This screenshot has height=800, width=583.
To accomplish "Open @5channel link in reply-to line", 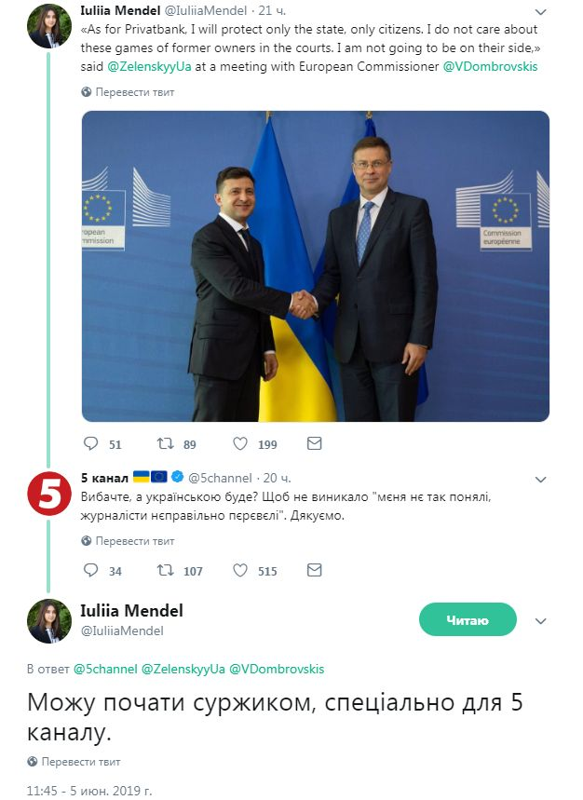I will click(x=105, y=669).
